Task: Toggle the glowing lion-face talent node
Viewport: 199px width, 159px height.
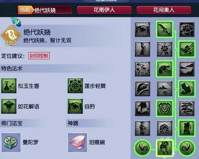Action: pos(164,108)
